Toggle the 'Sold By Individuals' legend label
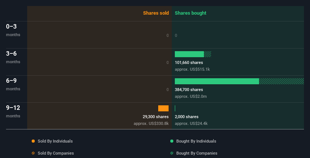The height and width of the screenshot is (158, 310). 55,141
